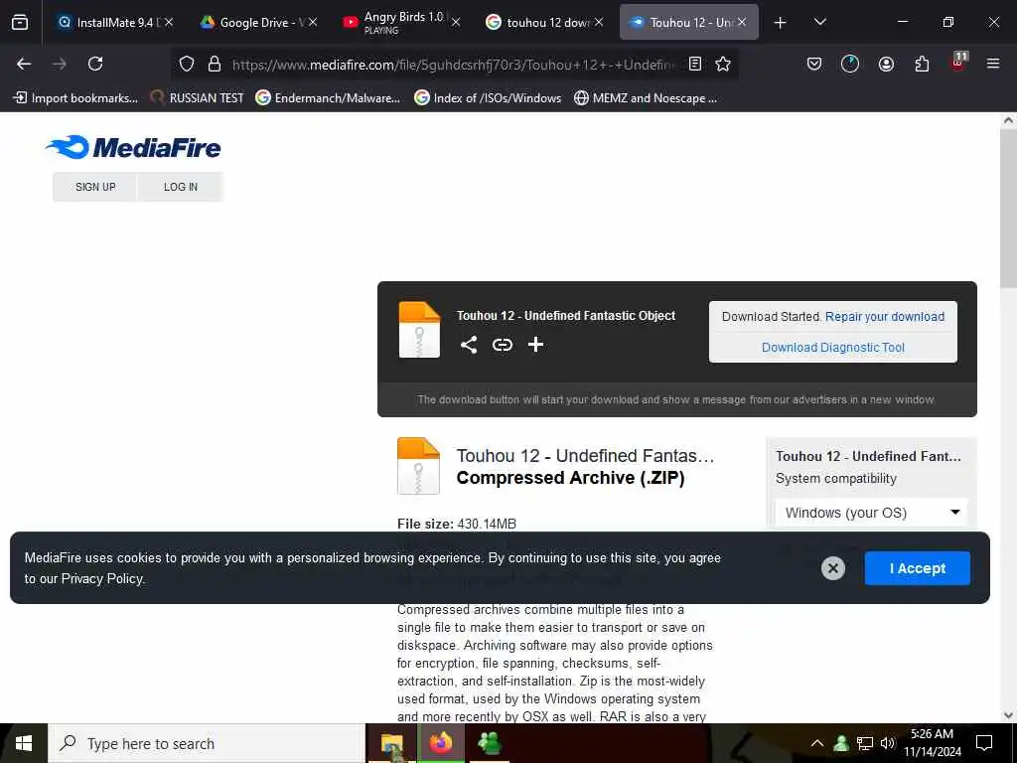Viewport: 1017px width, 763px height.
Task: Open a new browser tab
Action: coord(781,23)
